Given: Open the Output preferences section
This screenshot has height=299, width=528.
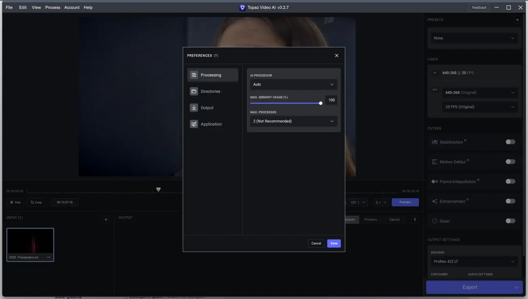Looking at the screenshot, I should 213,108.
